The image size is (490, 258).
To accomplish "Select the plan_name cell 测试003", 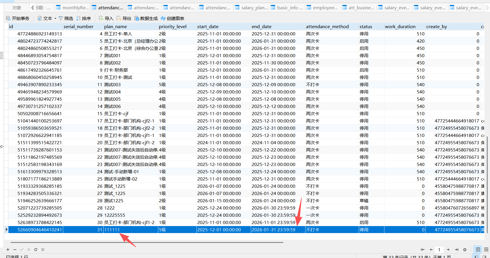I will [x=131, y=85].
